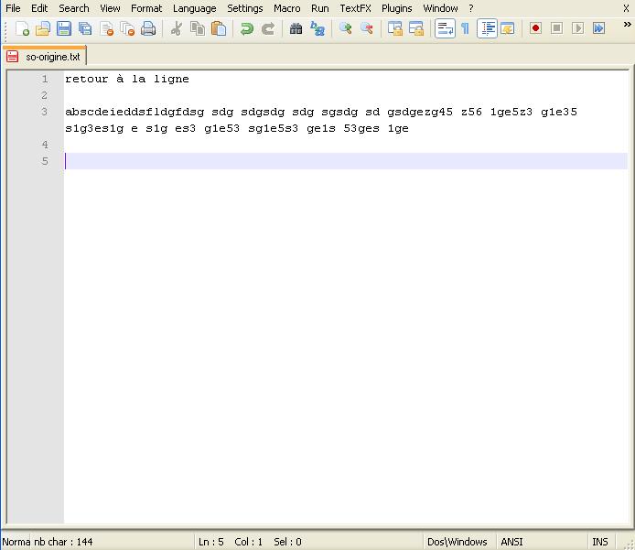The width and height of the screenshot is (635, 550).
Task: Save the current file with the floppy icon
Action: pyautogui.click(x=64, y=28)
